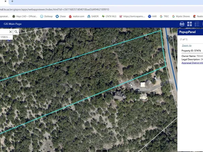Open a new browser tab
Viewport: 203px width, 152px height.
coord(12,1)
